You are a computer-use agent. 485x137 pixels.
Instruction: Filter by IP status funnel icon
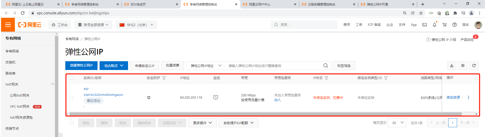click(x=326, y=78)
